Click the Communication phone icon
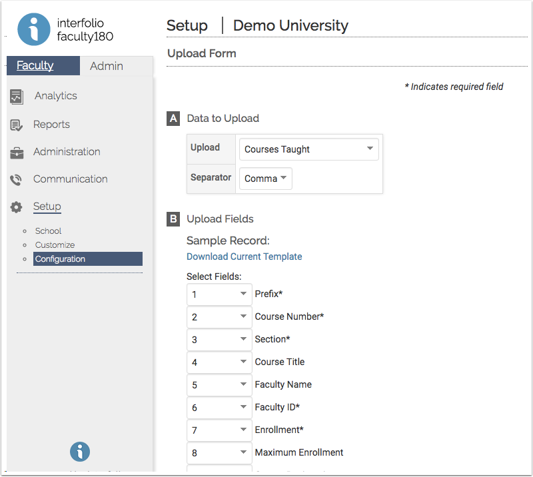This screenshot has width=533, height=477. (x=17, y=180)
